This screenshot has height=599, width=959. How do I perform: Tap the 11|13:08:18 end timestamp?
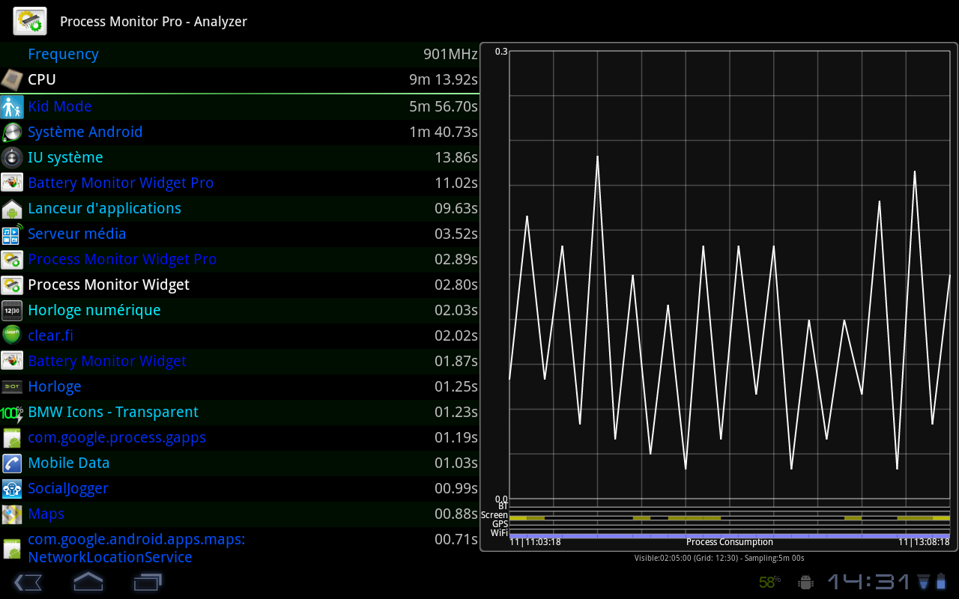(924, 542)
